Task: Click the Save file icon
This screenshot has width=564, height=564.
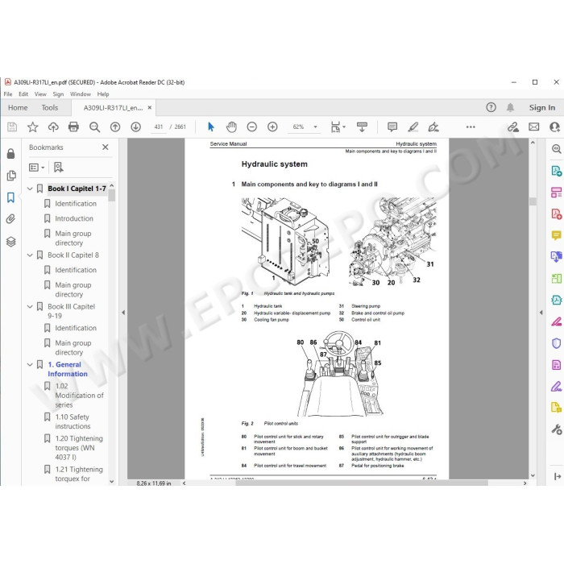Action: coord(12,127)
